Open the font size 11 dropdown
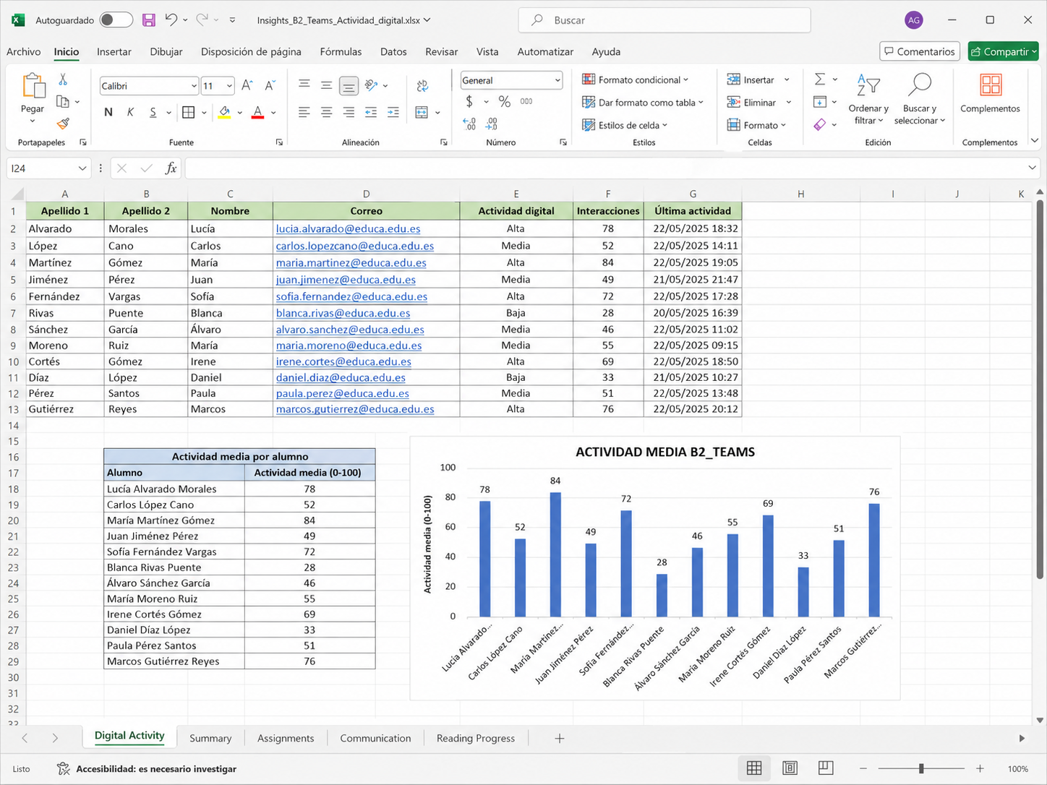 (229, 86)
